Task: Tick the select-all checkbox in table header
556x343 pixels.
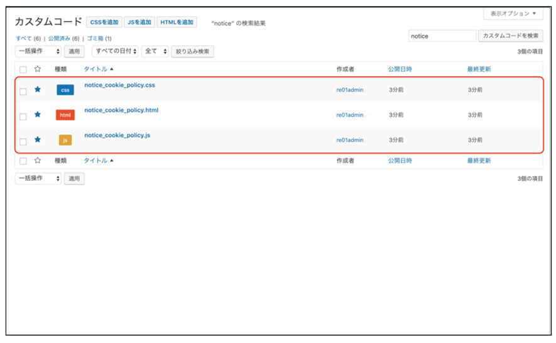Action: [23, 70]
